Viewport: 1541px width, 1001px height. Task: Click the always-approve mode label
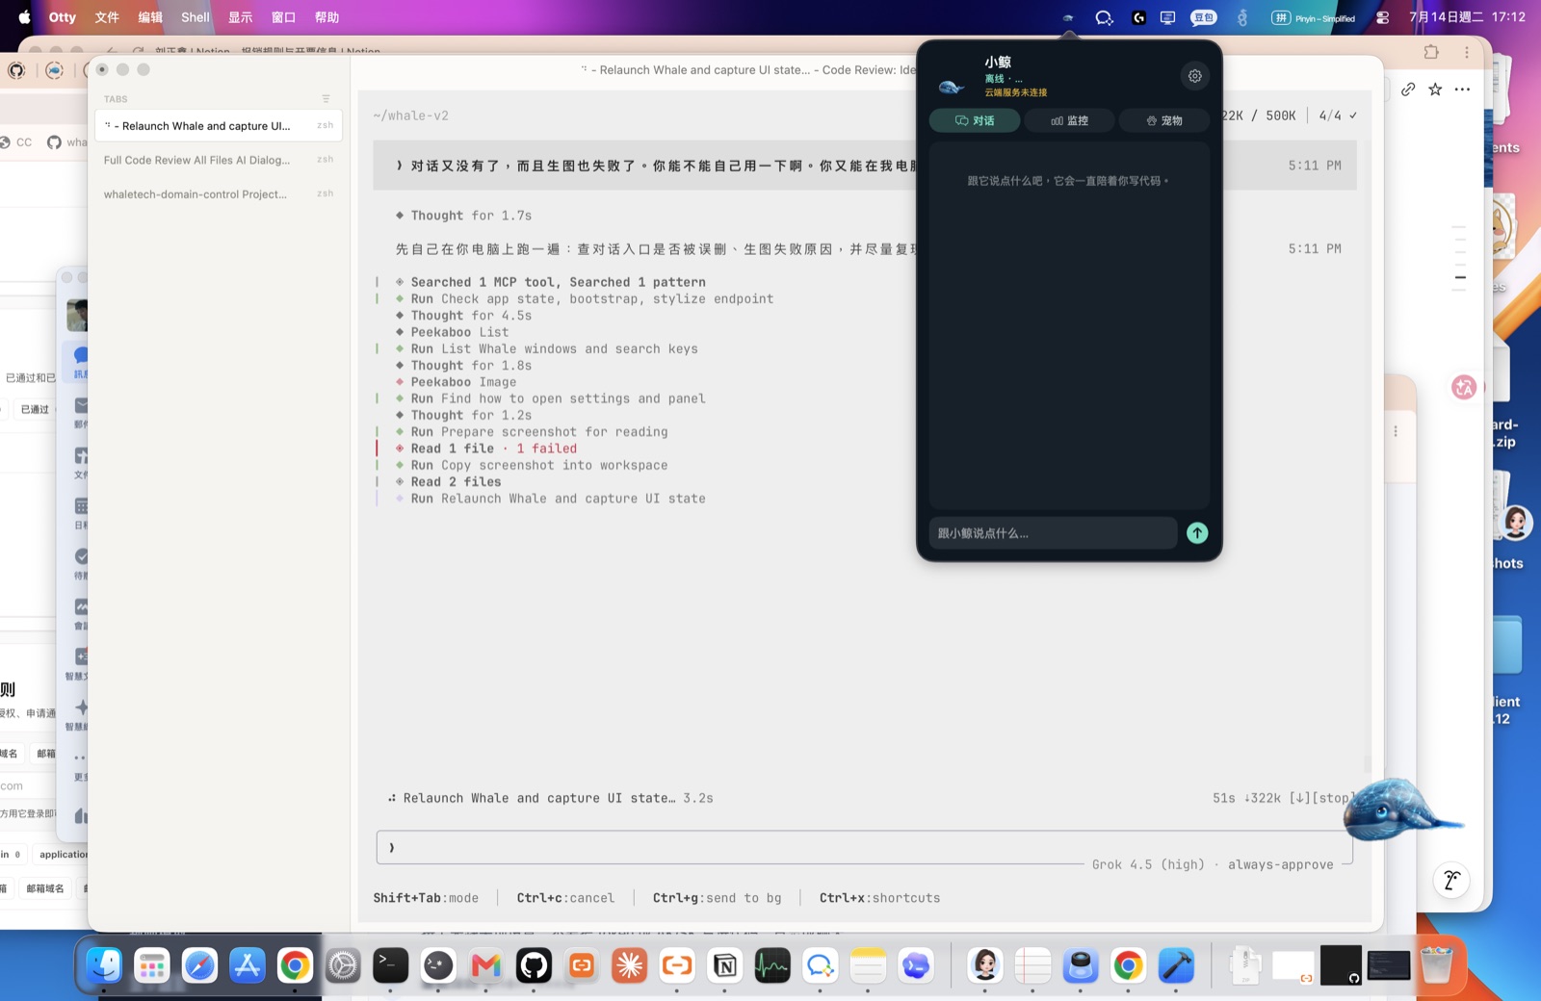[x=1280, y=864]
